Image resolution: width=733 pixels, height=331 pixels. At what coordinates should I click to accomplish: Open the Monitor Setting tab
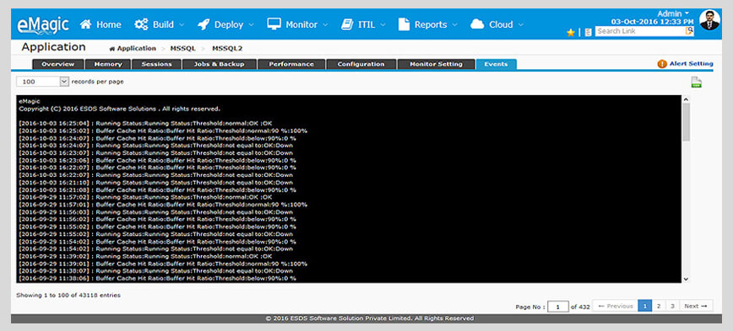click(436, 64)
